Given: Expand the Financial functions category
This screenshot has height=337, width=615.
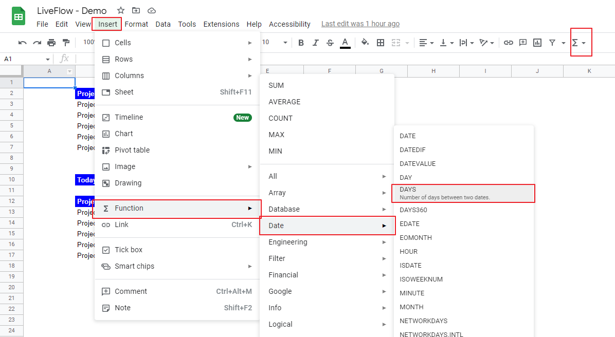Looking at the screenshot, I should 327,275.
